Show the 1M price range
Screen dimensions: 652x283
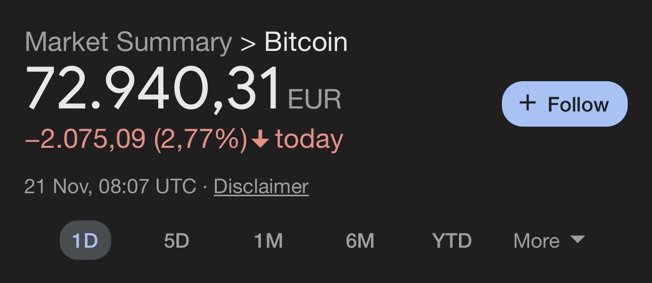[x=268, y=241]
